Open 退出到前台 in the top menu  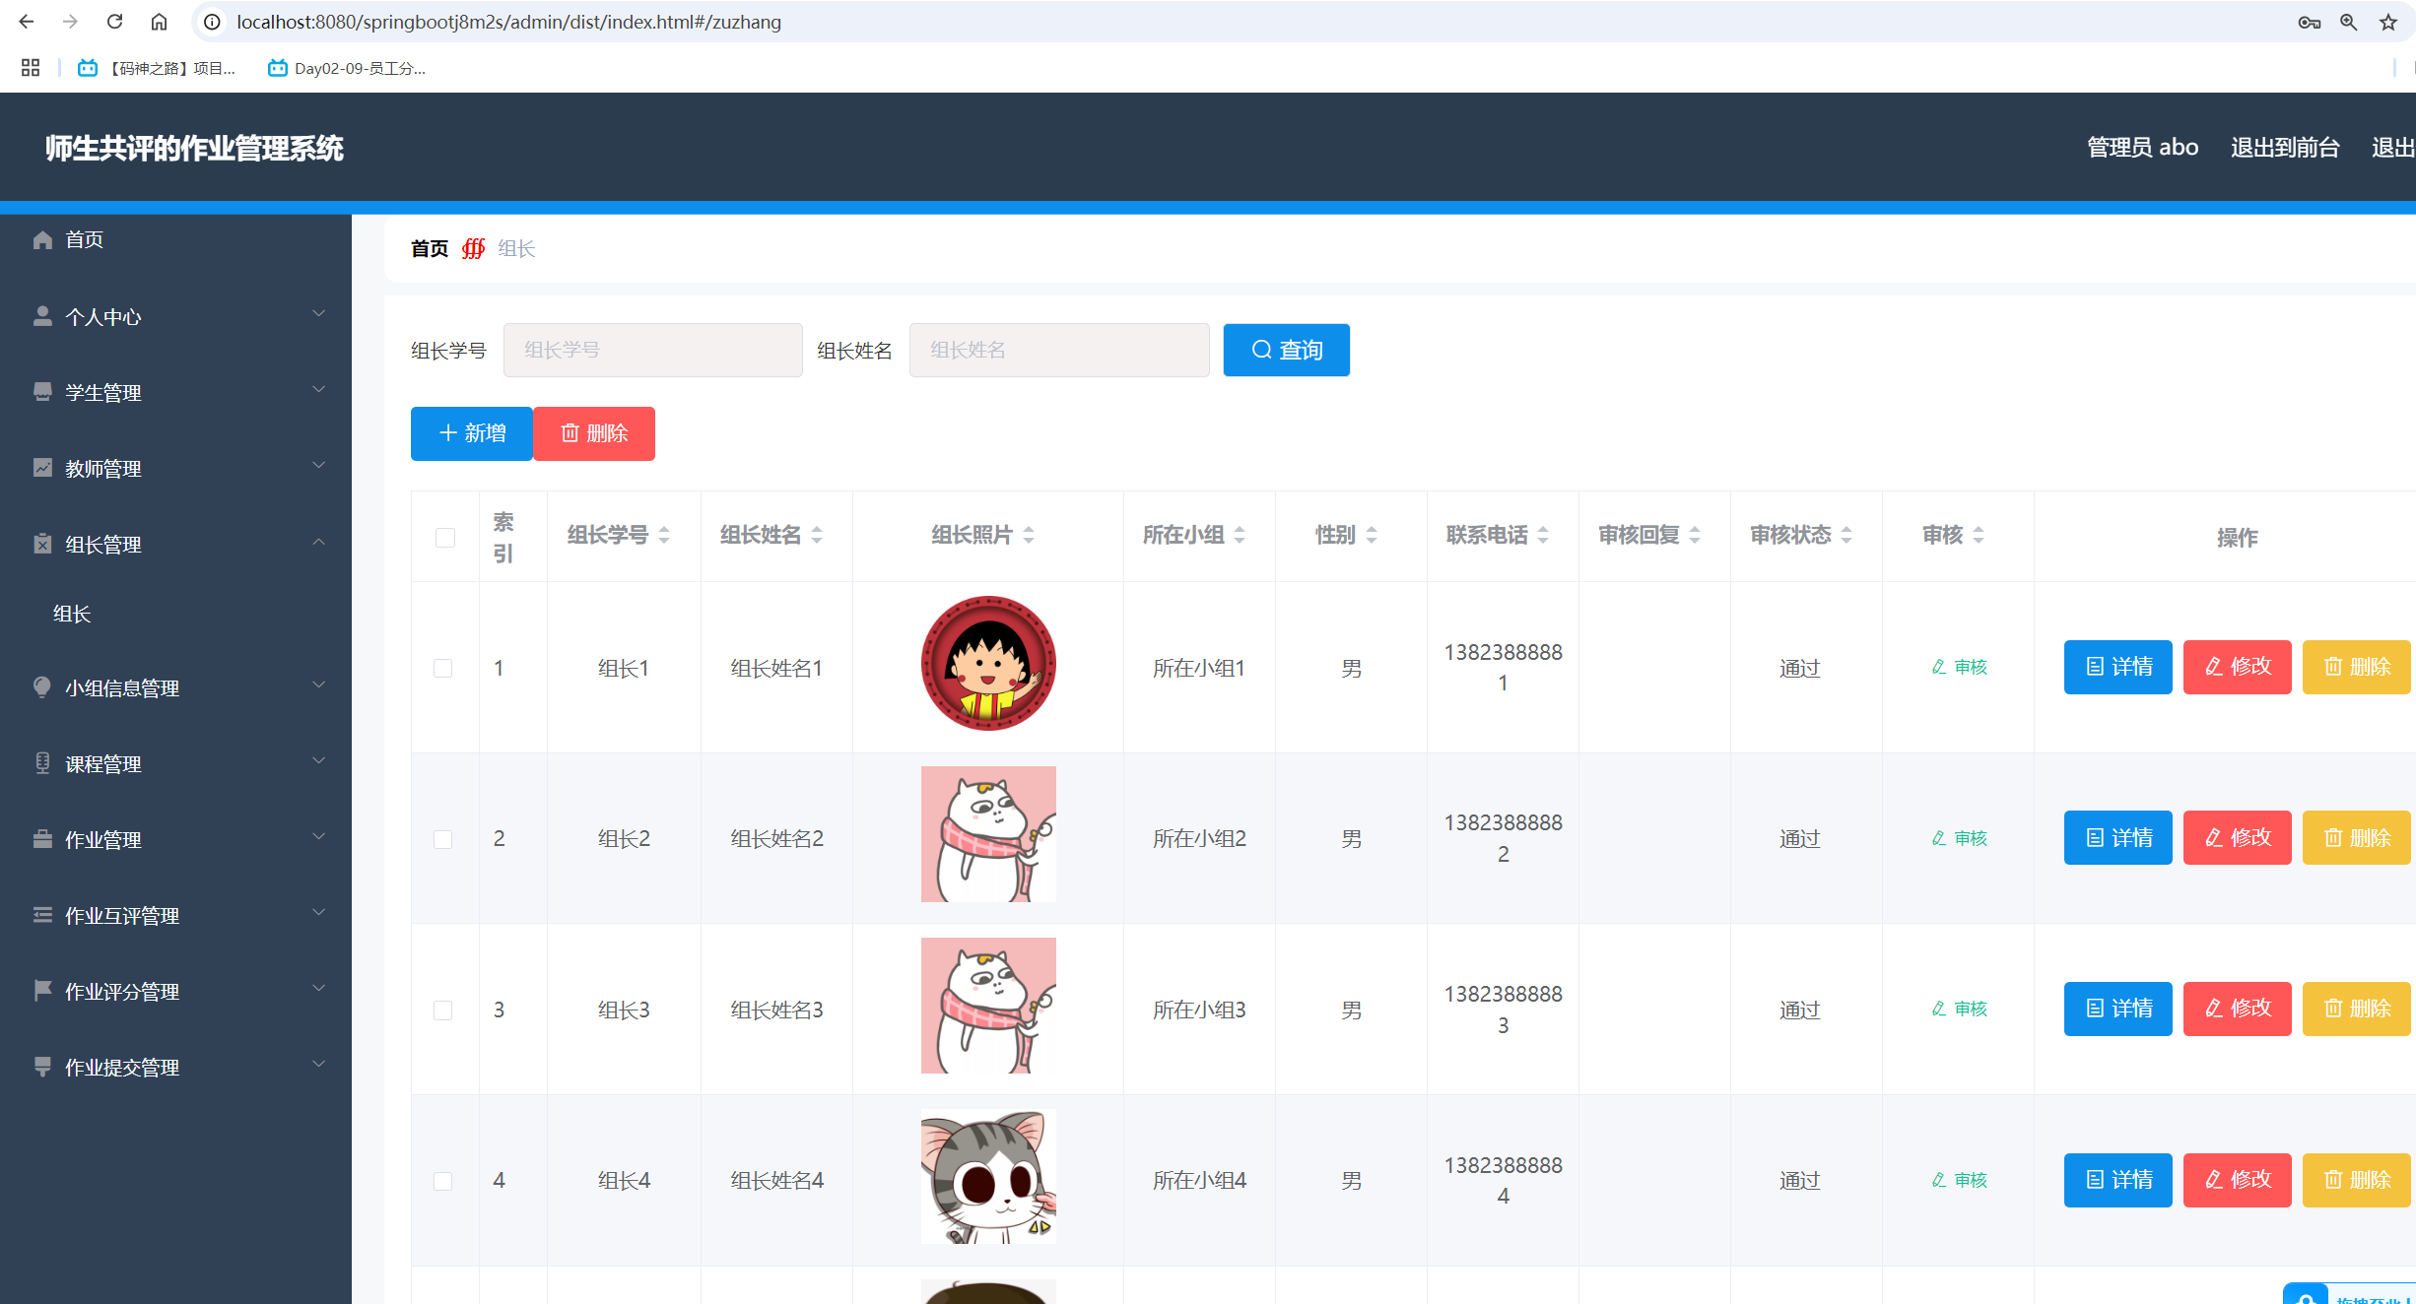coord(2286,147)
